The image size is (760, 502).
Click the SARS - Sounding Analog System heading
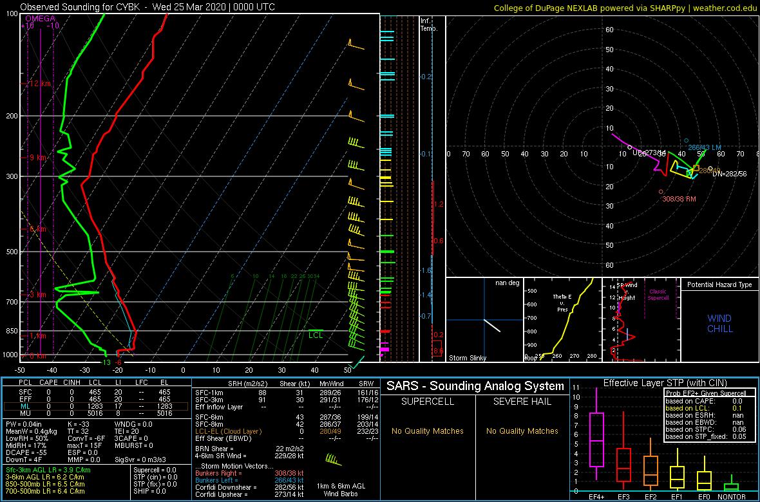click(475, 386)
